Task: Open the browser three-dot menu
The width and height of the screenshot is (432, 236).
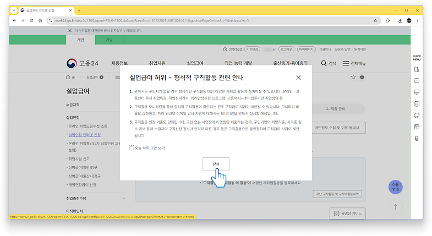Action: pos(418,21)
